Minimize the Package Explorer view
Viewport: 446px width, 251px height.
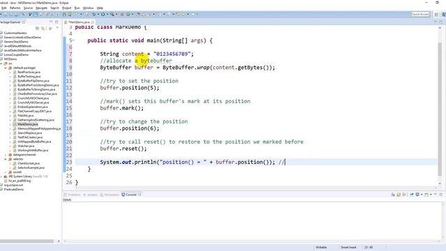click(x=51, y=22)
